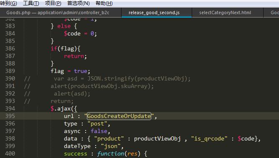Click the url key on line 395
This screenshot has height=158, width=279.
click(x=69, y=116)
